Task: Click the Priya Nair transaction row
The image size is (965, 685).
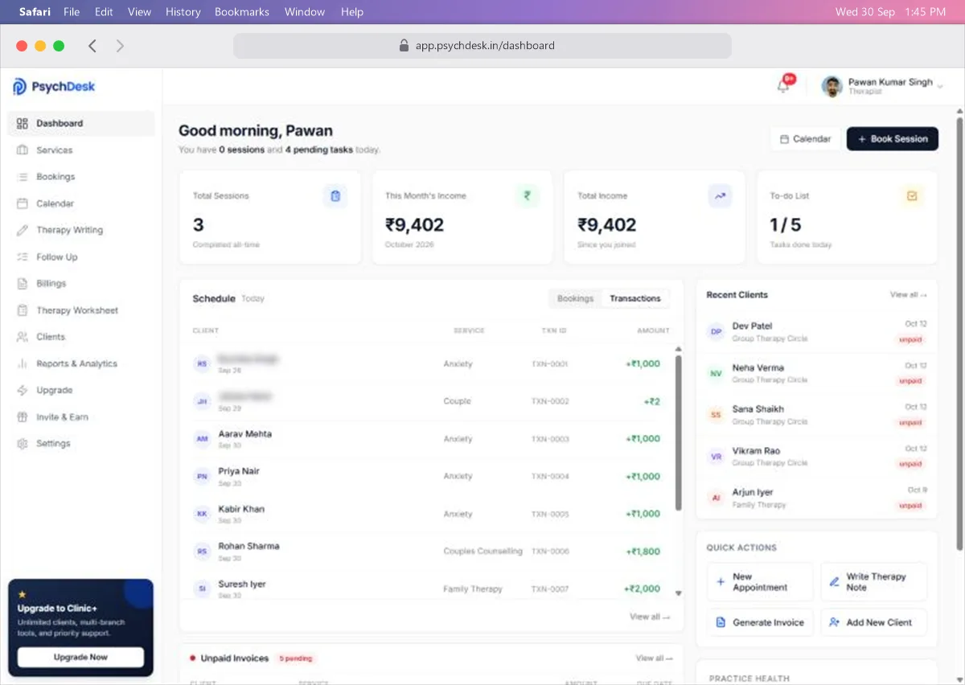Action: [x=427, y=477]
